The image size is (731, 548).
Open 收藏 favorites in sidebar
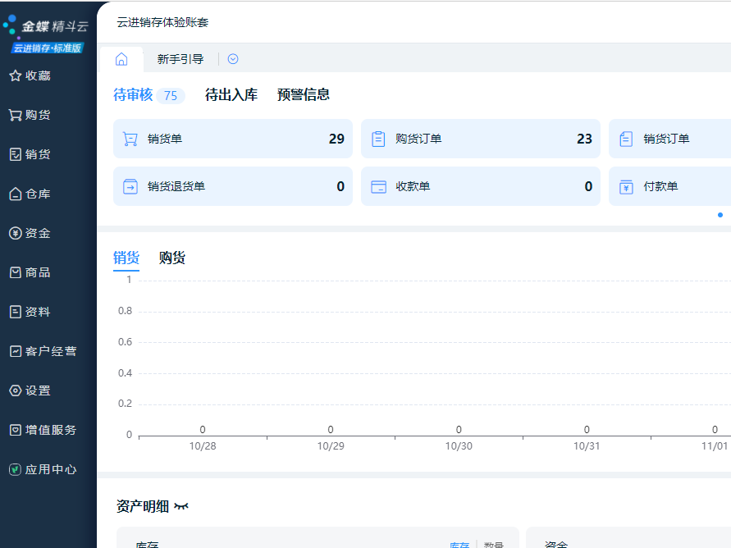pos(30,75)
